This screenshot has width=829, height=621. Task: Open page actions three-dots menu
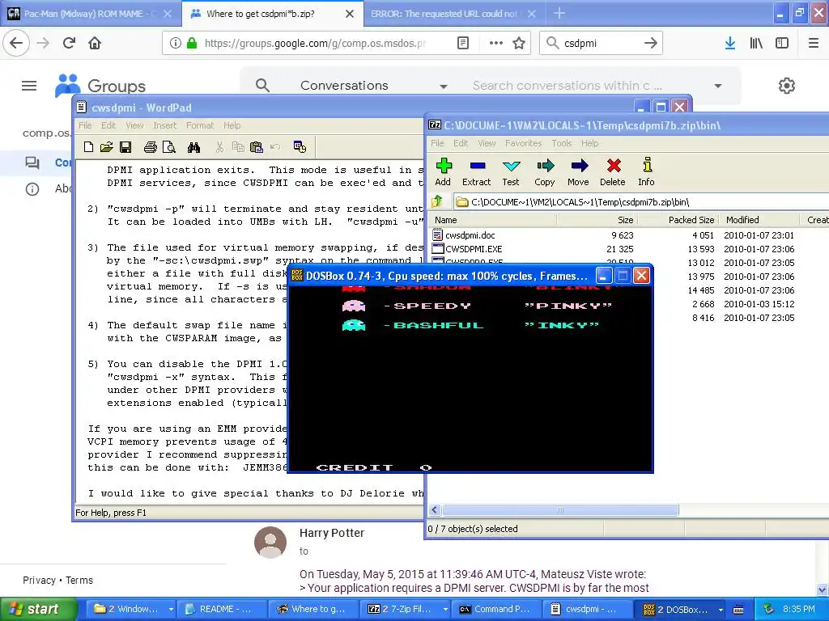[x=496, y=44]
